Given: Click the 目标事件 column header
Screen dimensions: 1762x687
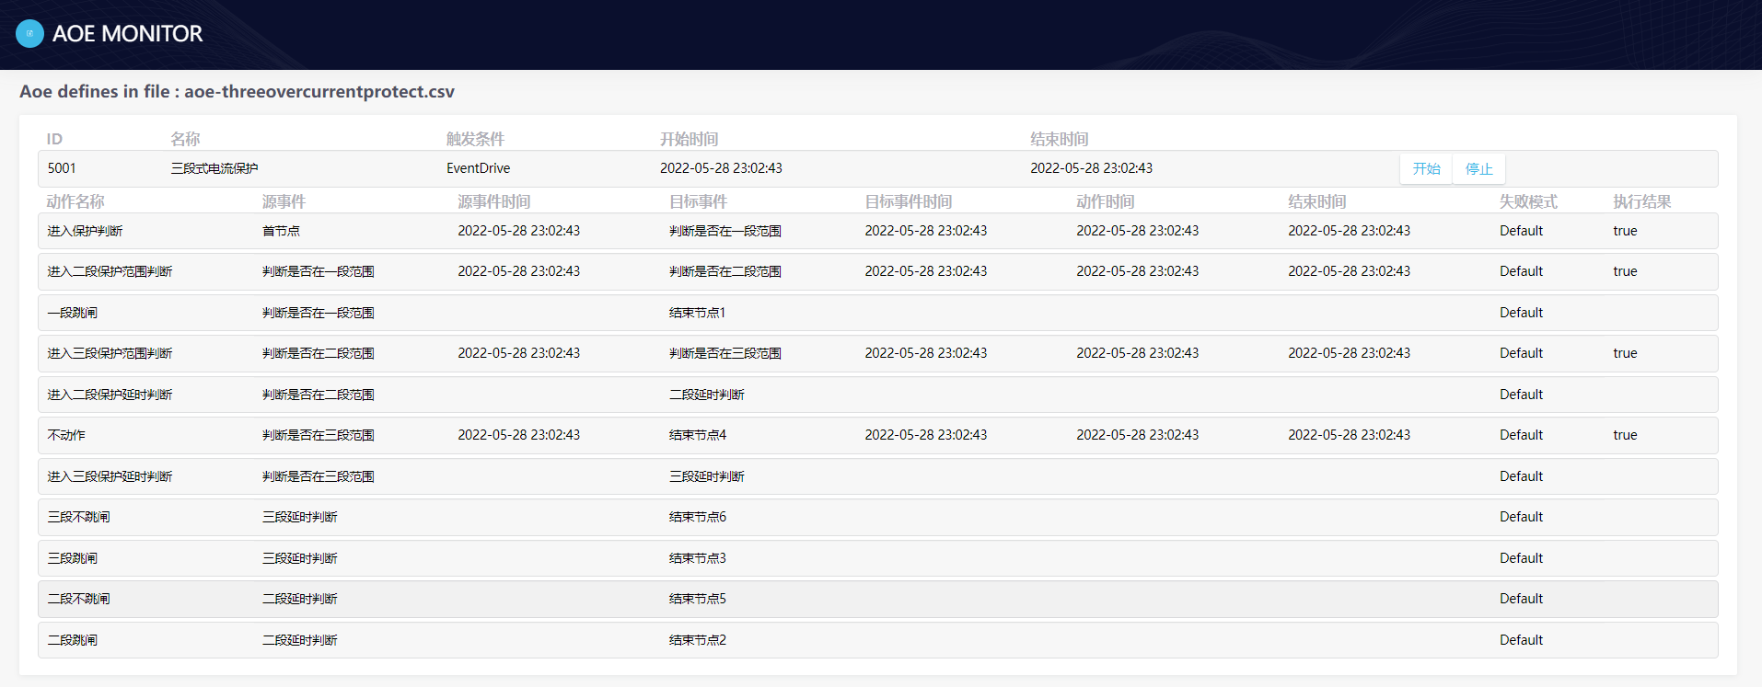Looking at the screenshot, I should pyautogui.click(x=698, y=201).
